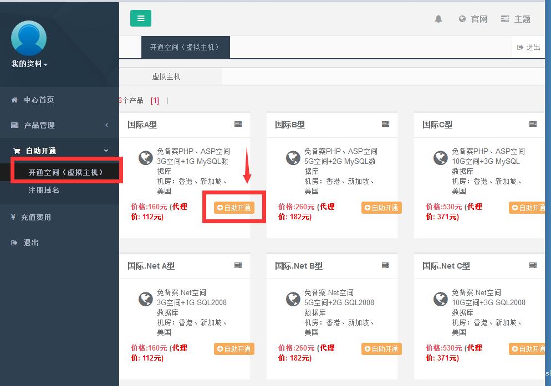The width and height of the screenshot is (551, 386).
Task: Click globe icon in 国际.Net A型 card
Action: [x=145, y=299]
